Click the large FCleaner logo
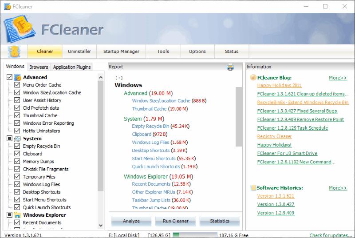This screenshot has width=355, height=238. coord(19,29)
